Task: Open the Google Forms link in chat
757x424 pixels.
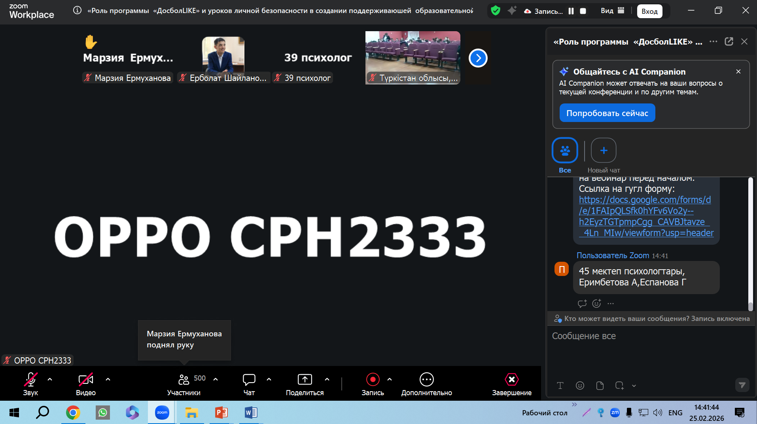Action: (646, 216)
